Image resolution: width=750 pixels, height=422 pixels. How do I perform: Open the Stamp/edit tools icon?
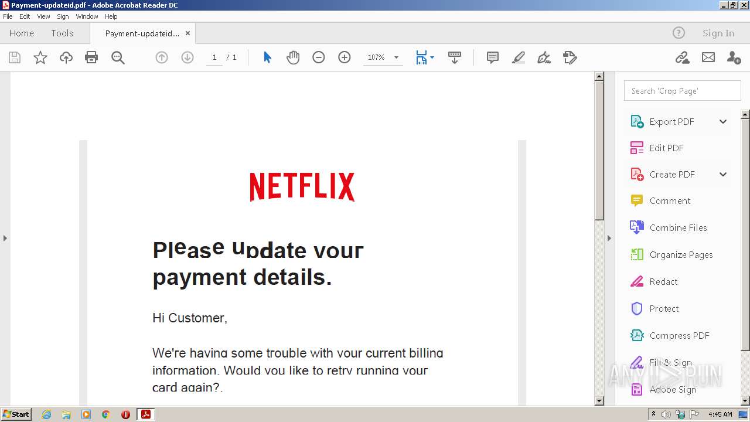[570, 57]
